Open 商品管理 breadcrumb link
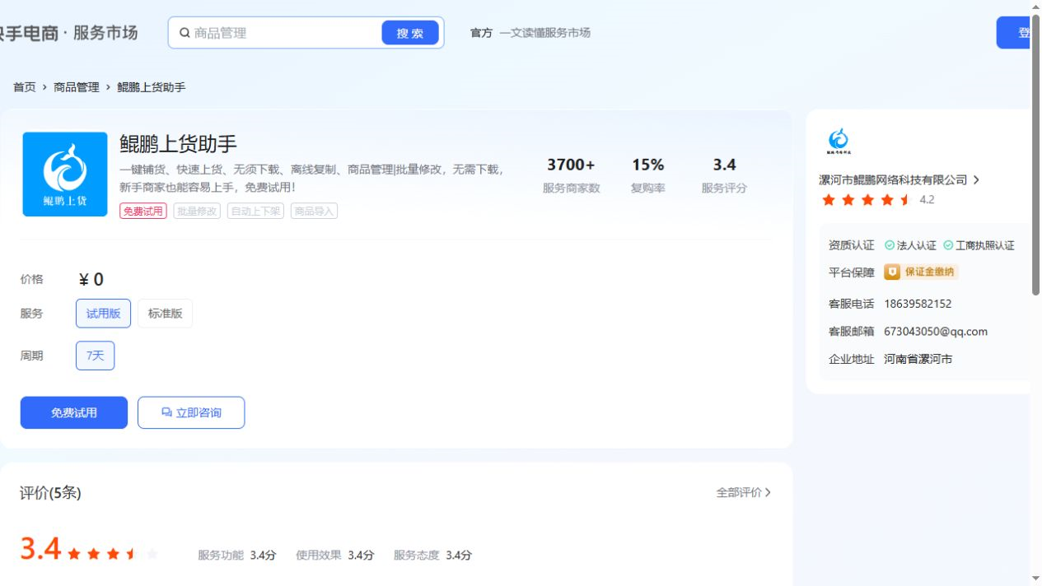This screenshot has height=586, width=1042. coord(77,87)
